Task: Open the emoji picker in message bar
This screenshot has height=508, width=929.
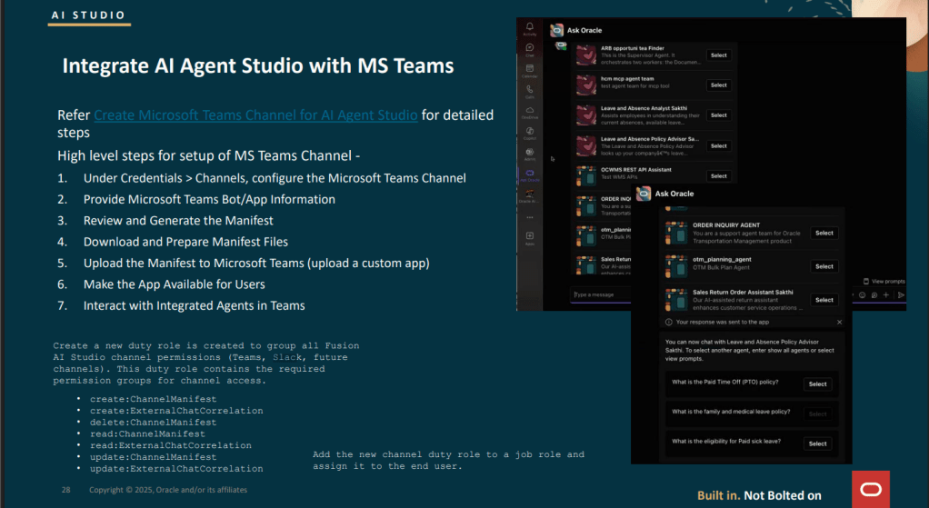Action: pos(861,295)
